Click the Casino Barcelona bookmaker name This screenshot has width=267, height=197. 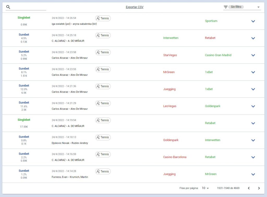click(x=175, y=157)
